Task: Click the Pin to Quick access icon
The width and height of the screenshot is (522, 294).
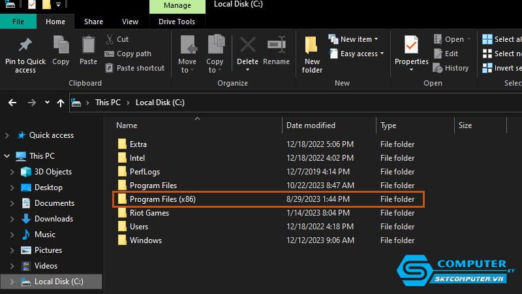Action: pos(25,46)
